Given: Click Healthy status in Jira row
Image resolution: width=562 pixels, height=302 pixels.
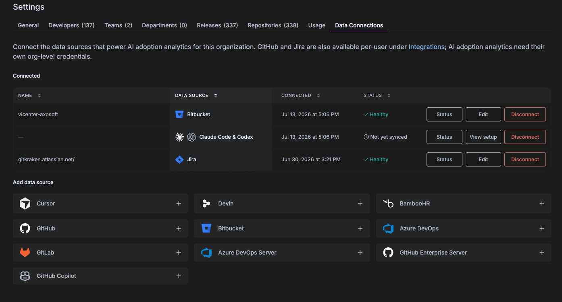Looking at the screenshot, I should click(x=376, y=159).
